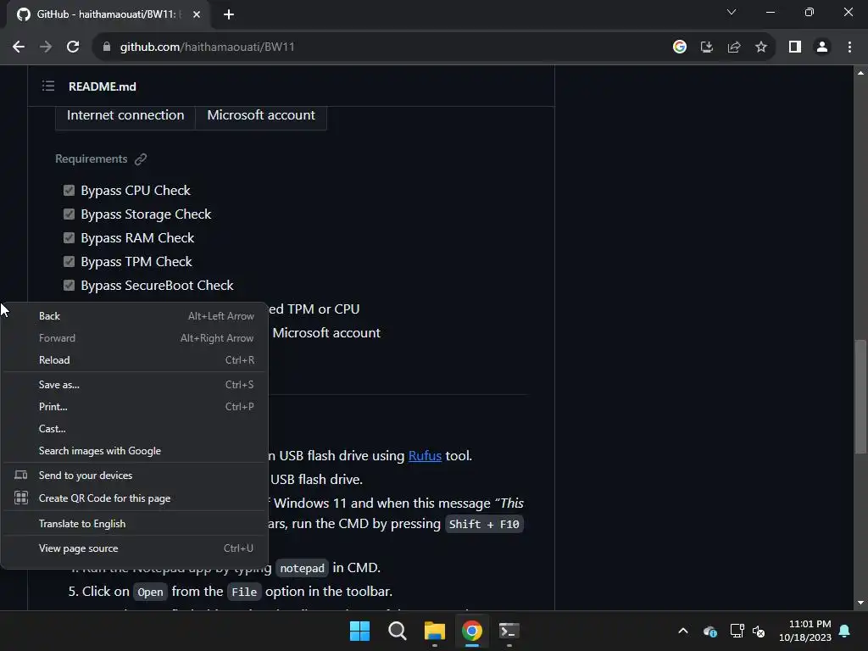The height and width of the screenshot is (651, 868).
Task: Click the README.md title
Action: (103, 86)
